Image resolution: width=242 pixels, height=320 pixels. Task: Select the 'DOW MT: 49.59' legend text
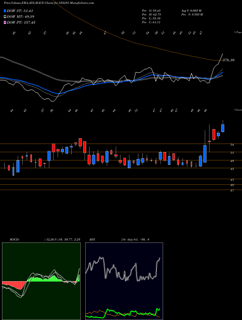click(x=21, y=17)
